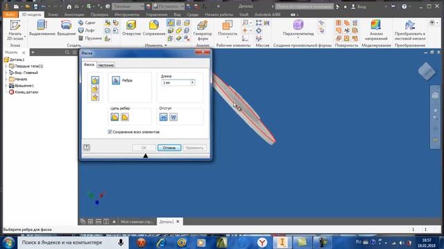The height and width of the screenshot is (249, 444).
Task: Switch to the Проверка ribbon tab
Action: point(99,15)
